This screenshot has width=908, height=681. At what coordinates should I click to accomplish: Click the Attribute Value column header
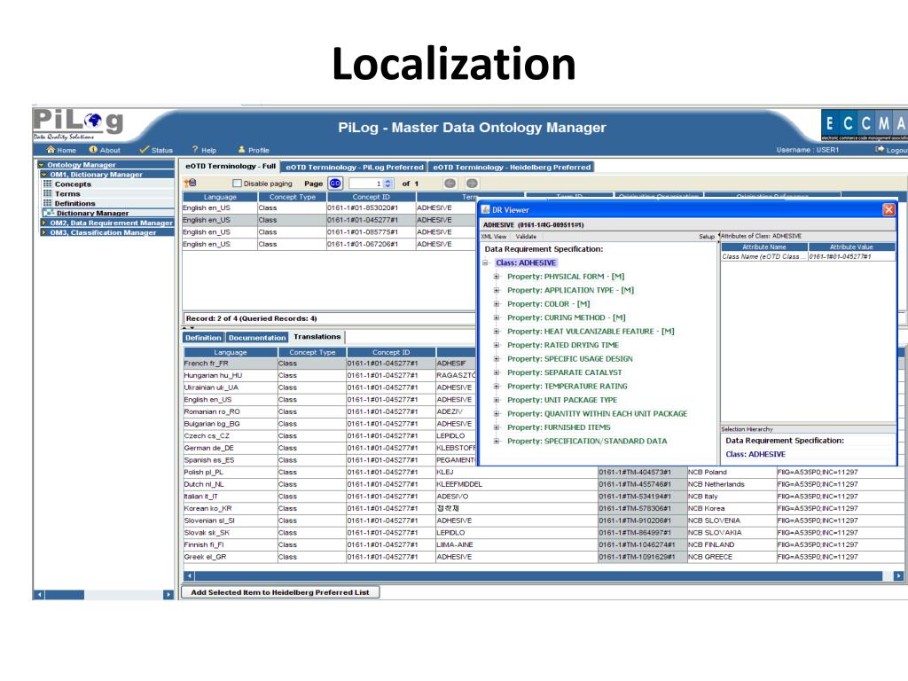pos(851,247)
